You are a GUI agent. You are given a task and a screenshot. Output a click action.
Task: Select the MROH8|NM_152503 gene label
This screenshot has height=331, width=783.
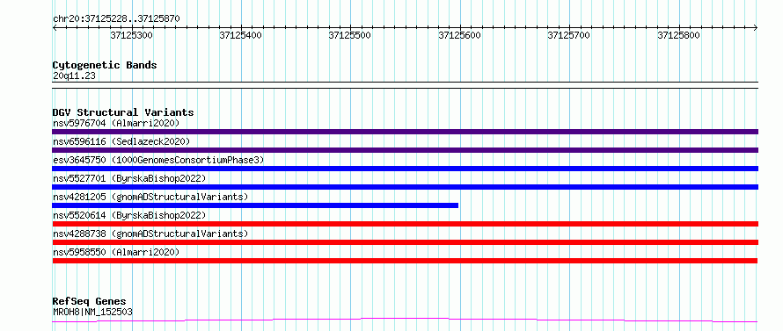click(92, 313)
